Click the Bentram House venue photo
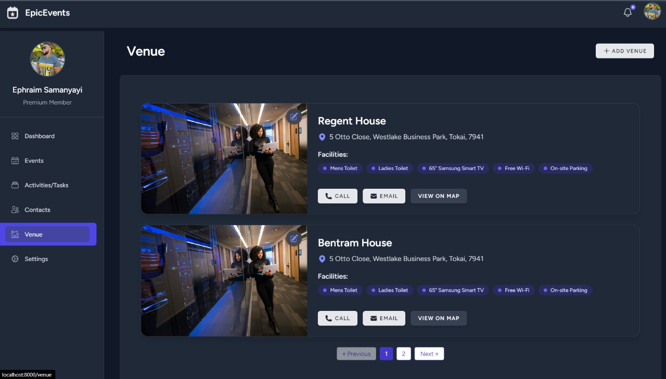666x379 pixels. pyautogui.click(x=224, y=281)
